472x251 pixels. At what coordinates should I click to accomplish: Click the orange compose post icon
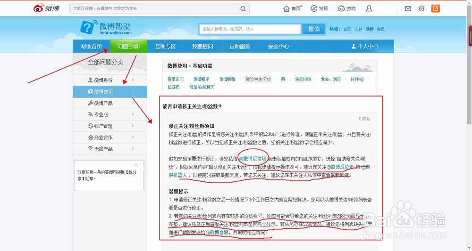(435, 8)
